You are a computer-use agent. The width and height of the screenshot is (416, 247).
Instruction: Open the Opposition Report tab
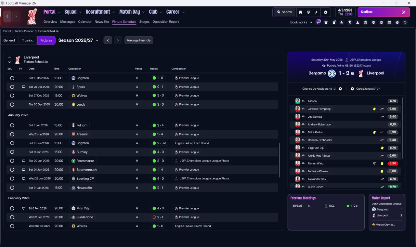coord(166,22)
